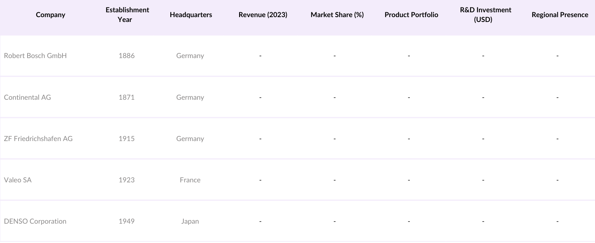Click the 1871 establishment year cell
This screenshot has height=243, width=595.
pos(126,97)
